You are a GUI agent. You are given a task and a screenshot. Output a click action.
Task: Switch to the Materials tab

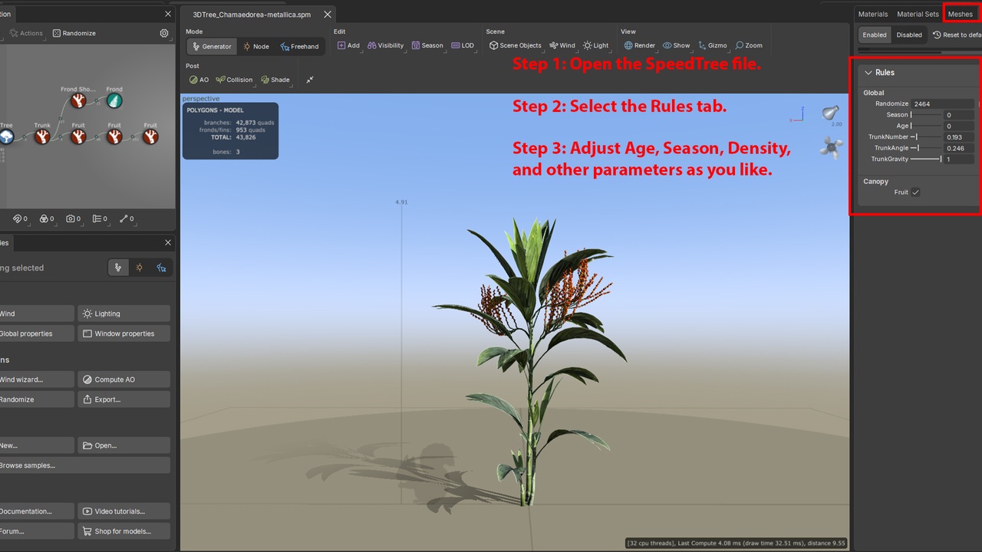point(872,14)
